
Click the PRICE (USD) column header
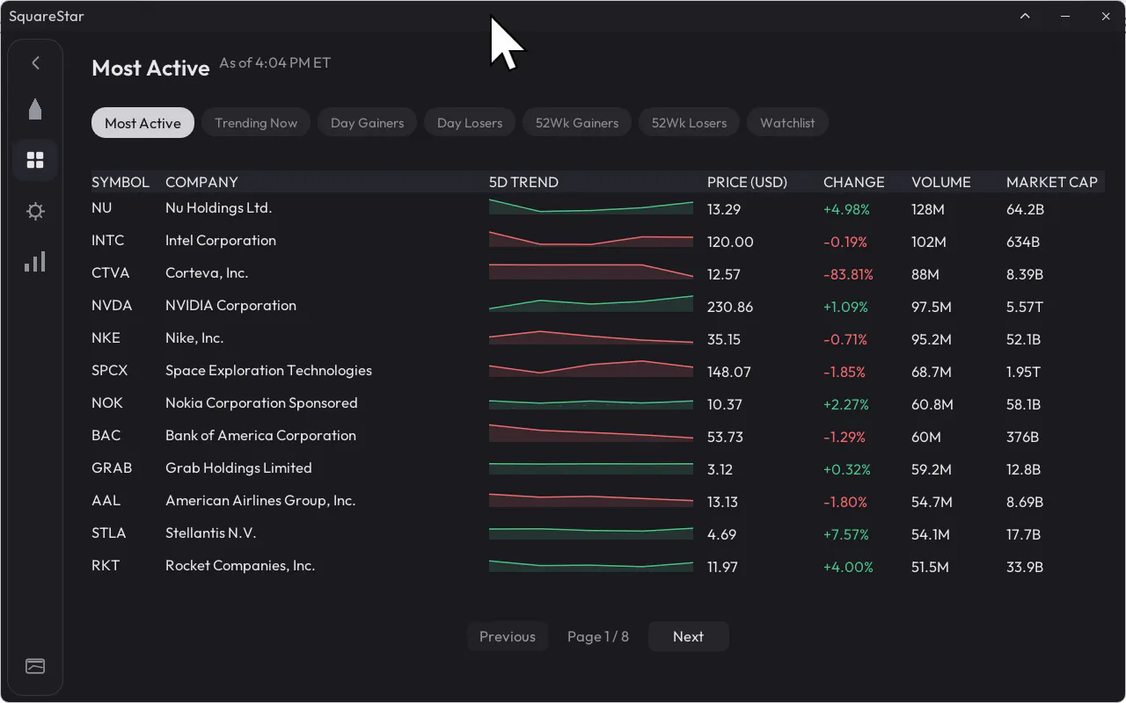coord(747,182)
